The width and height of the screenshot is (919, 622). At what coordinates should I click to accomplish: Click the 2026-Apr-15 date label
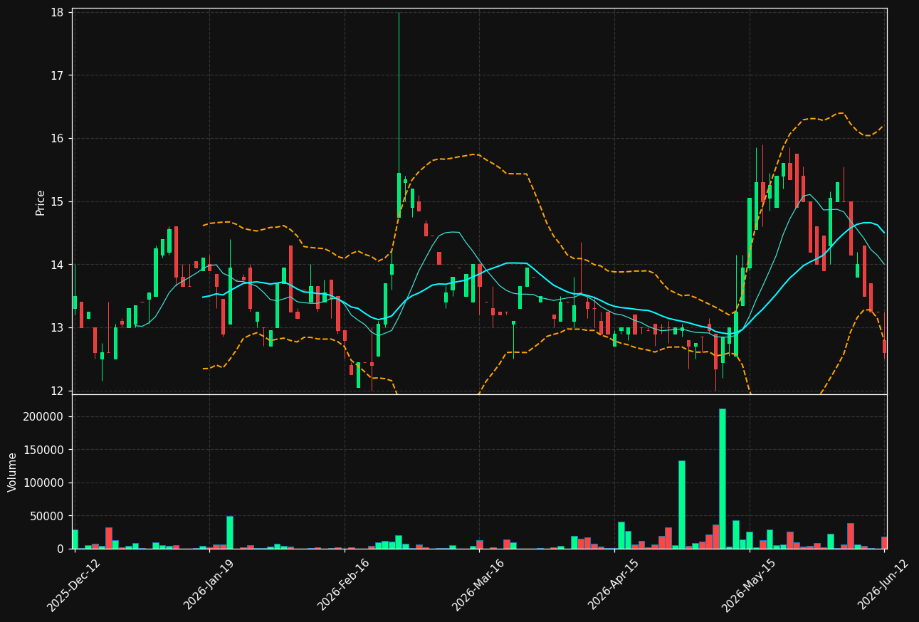point(614,585)
